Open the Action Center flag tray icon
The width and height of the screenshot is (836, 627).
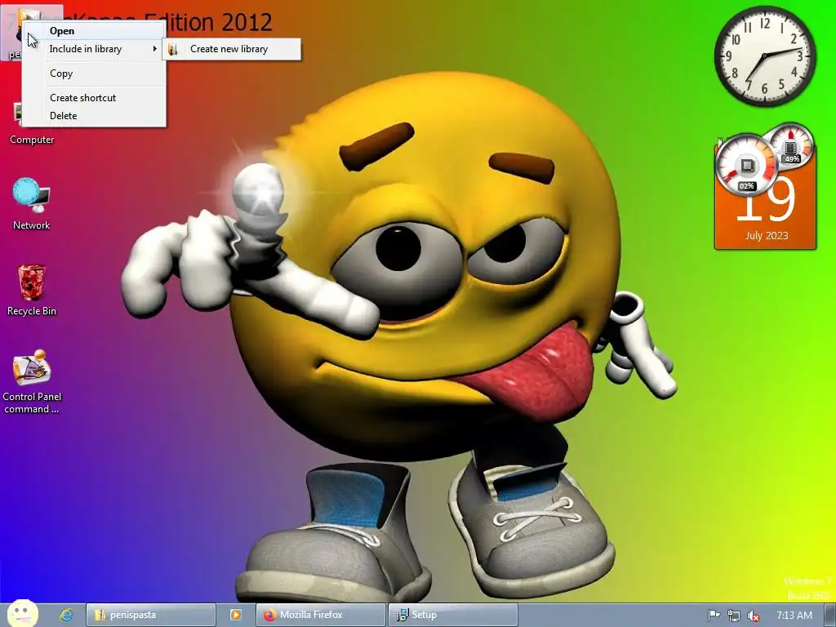(714, 616)
